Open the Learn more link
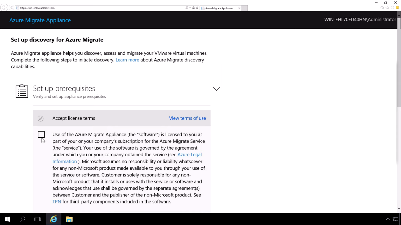 (x=127, y=60)
